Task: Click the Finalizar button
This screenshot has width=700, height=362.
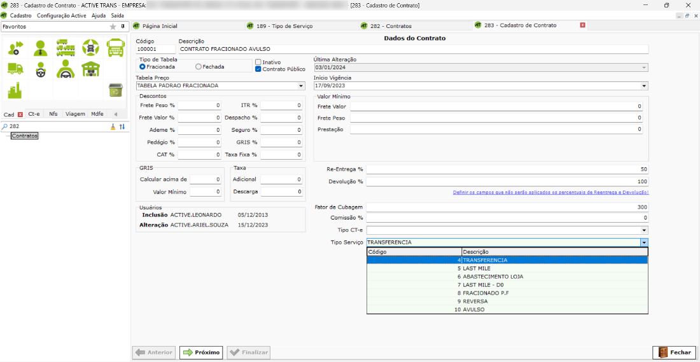Action: (x=248, y=352)
